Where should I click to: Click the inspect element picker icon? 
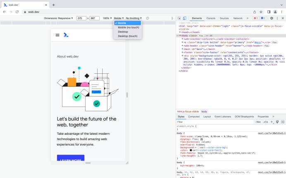[179, 18]
